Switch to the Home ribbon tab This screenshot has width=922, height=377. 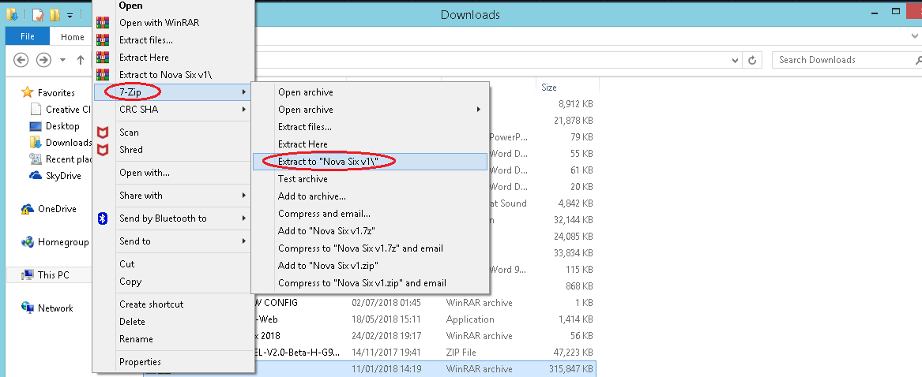point(72,37)
